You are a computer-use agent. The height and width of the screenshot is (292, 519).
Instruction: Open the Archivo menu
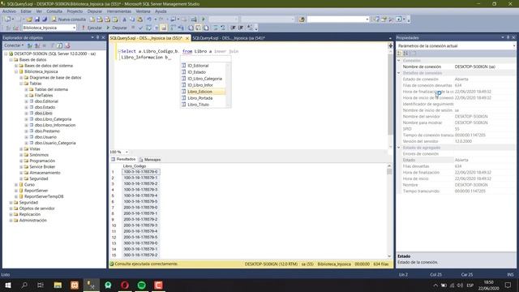coord(9,11)
